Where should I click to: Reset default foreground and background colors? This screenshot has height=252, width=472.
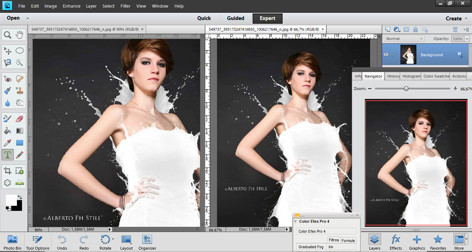(x=8, y=208)
